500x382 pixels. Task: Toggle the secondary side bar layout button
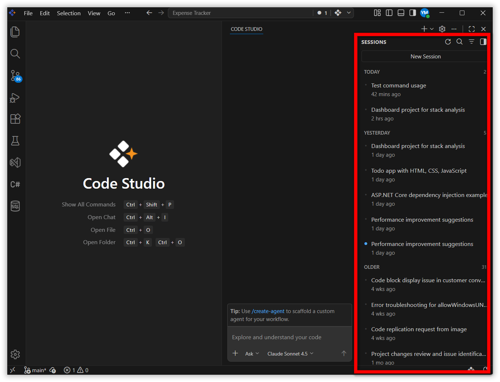[x=413, y=13]
